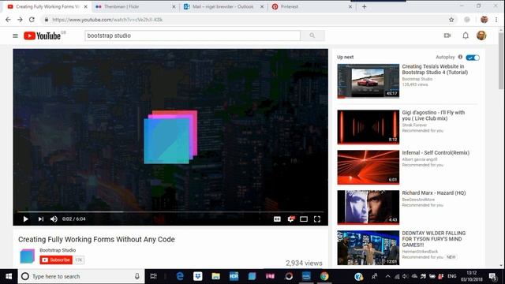Open Chrome three-dot menu
505x284 pixels.
tap(496, 20)
